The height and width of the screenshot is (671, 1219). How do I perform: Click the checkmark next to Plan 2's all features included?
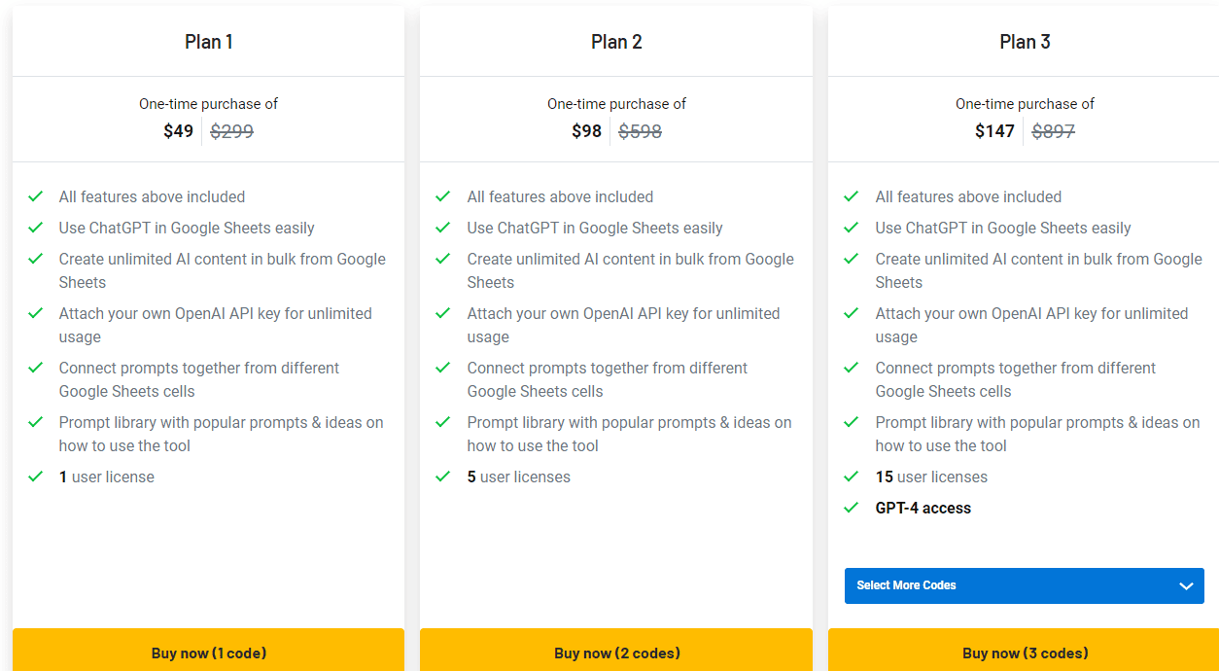(x=444, y=195)
